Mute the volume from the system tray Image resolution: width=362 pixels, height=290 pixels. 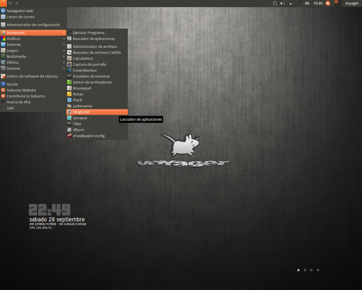point(283,3)
